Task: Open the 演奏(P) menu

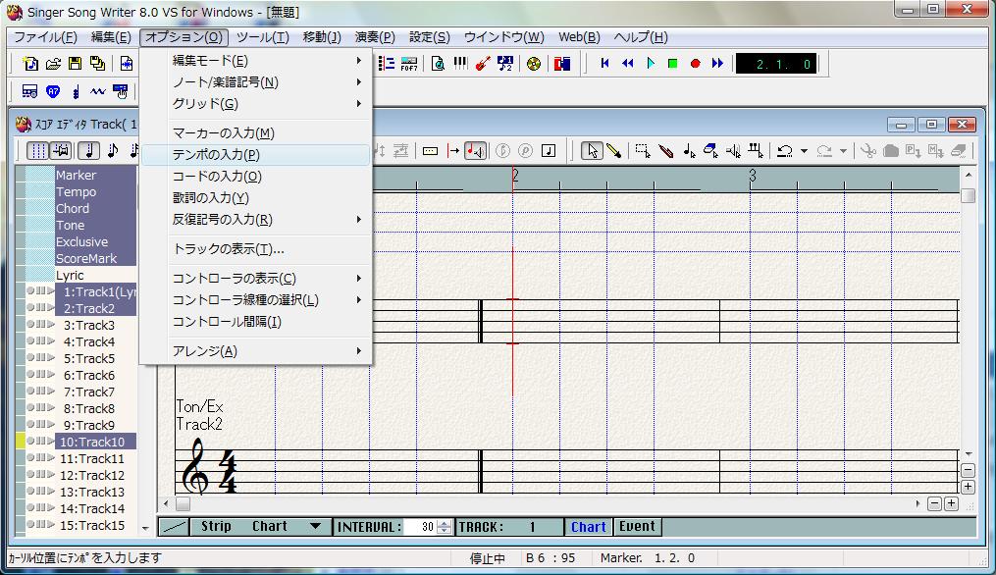Action: click(375, 37)
